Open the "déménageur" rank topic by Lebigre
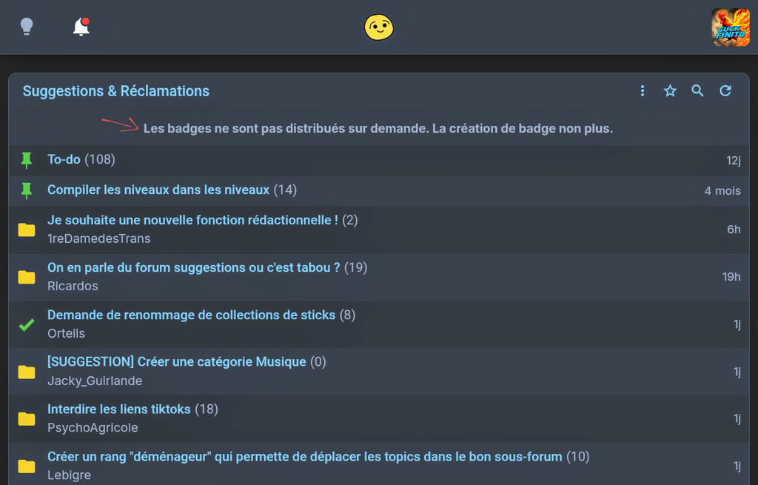 pyautogui.click(x=304, y=456)
